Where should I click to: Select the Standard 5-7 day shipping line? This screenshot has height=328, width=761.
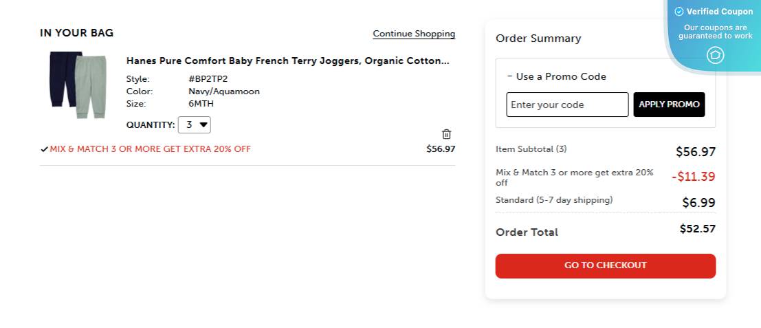[x=554, y=200]
